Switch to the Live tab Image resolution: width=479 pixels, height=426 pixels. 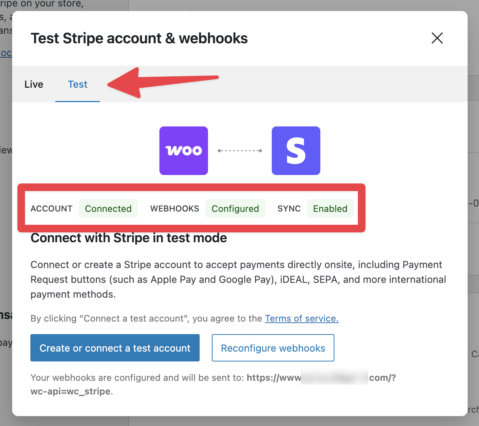(x=33, y=84)
